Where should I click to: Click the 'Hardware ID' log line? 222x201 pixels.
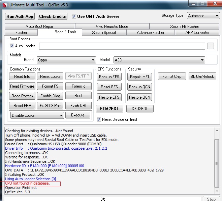(44, 166)
